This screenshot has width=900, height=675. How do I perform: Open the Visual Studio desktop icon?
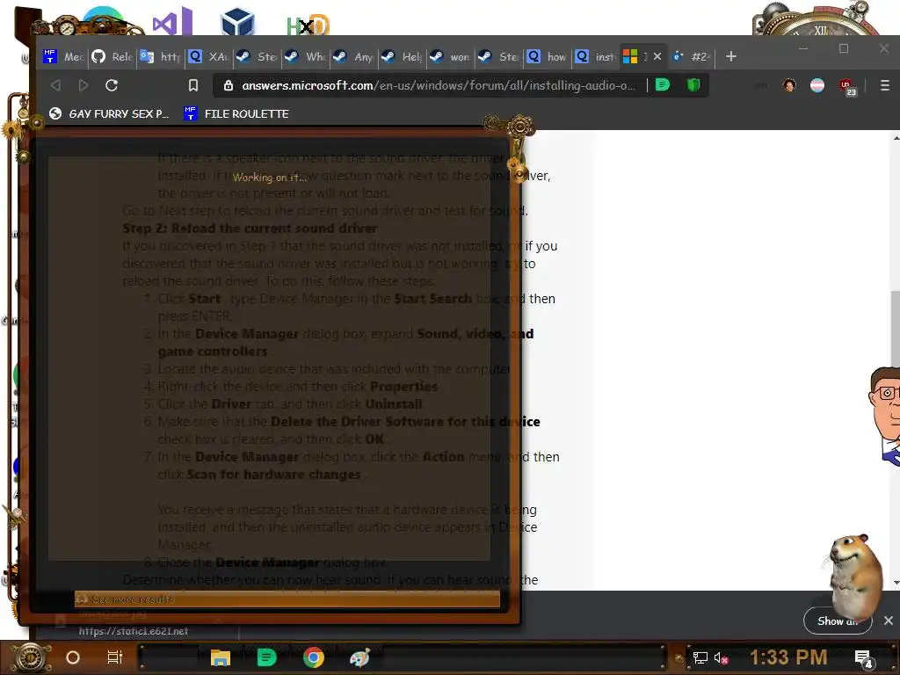(171, 22)
